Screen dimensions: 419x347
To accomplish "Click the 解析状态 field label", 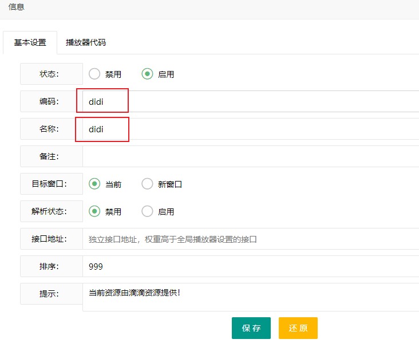I will tap(49, 211).
